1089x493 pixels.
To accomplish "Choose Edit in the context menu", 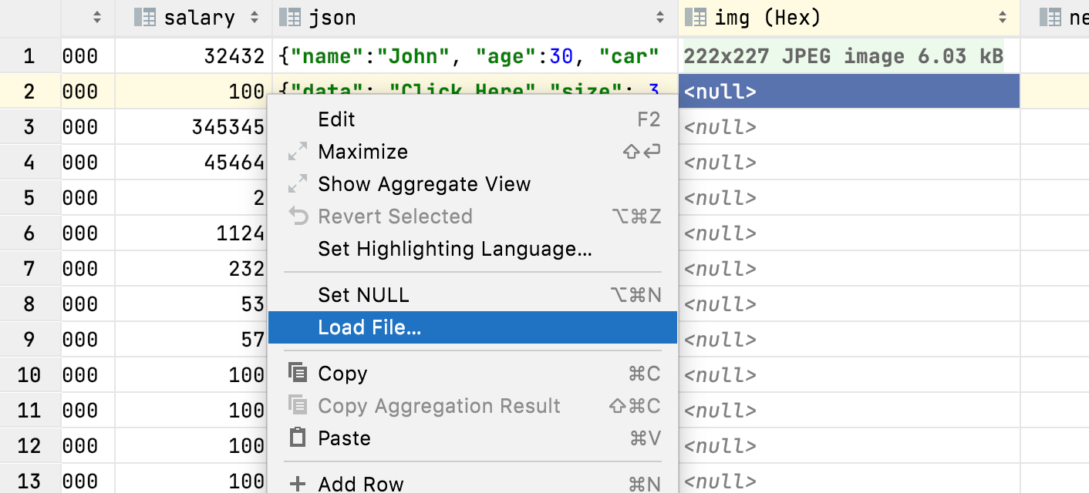I will click(336, 119).
